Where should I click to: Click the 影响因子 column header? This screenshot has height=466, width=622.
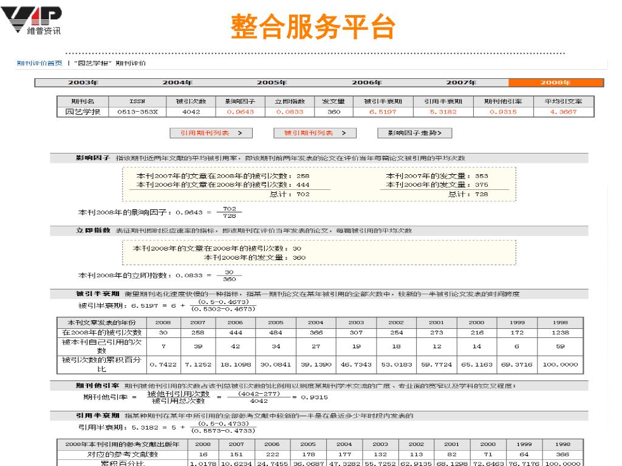(x=240, y=101)
